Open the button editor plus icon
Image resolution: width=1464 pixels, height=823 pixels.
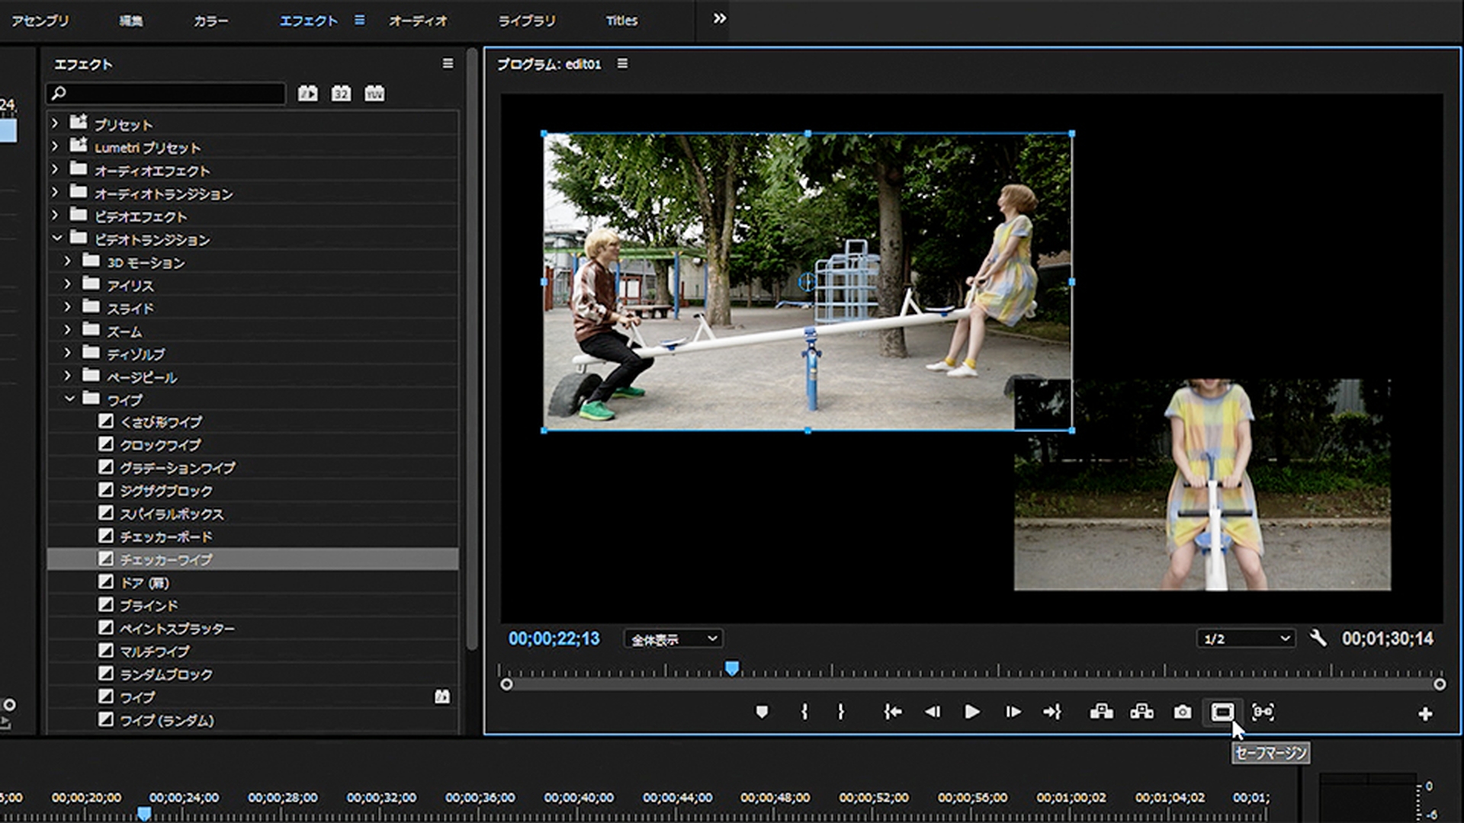click(1424, 714)
